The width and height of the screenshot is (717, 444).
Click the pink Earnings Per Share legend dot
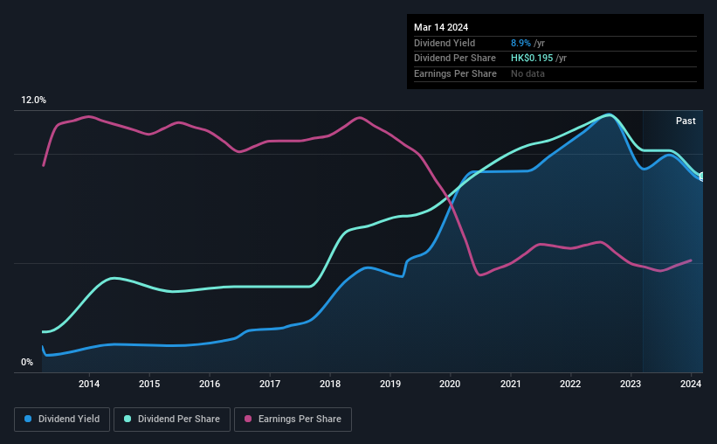pyautogui.click(x=248, y=419)
